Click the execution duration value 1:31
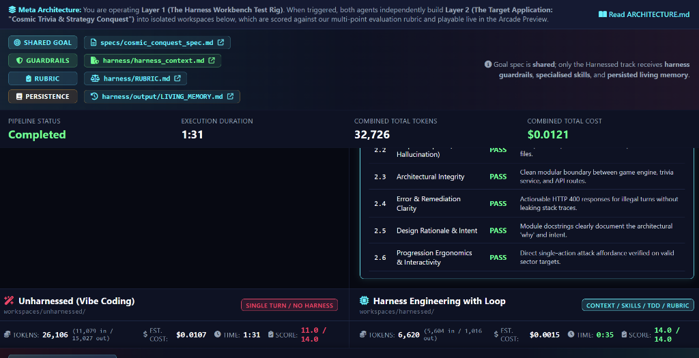This screenshot has height=358, width=699. coord(192,134)
